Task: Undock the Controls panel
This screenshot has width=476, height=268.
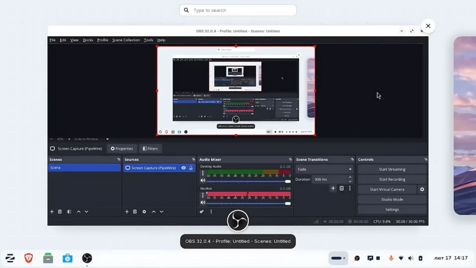Action: point(426,160)
